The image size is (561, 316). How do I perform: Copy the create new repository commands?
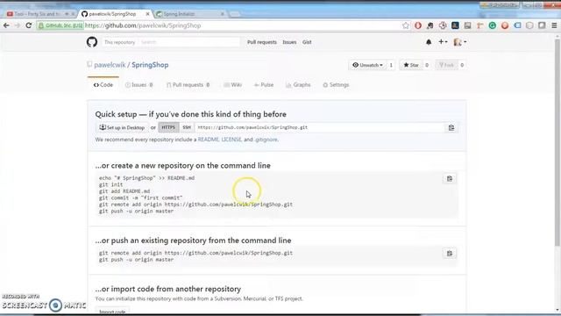(450, 178)
